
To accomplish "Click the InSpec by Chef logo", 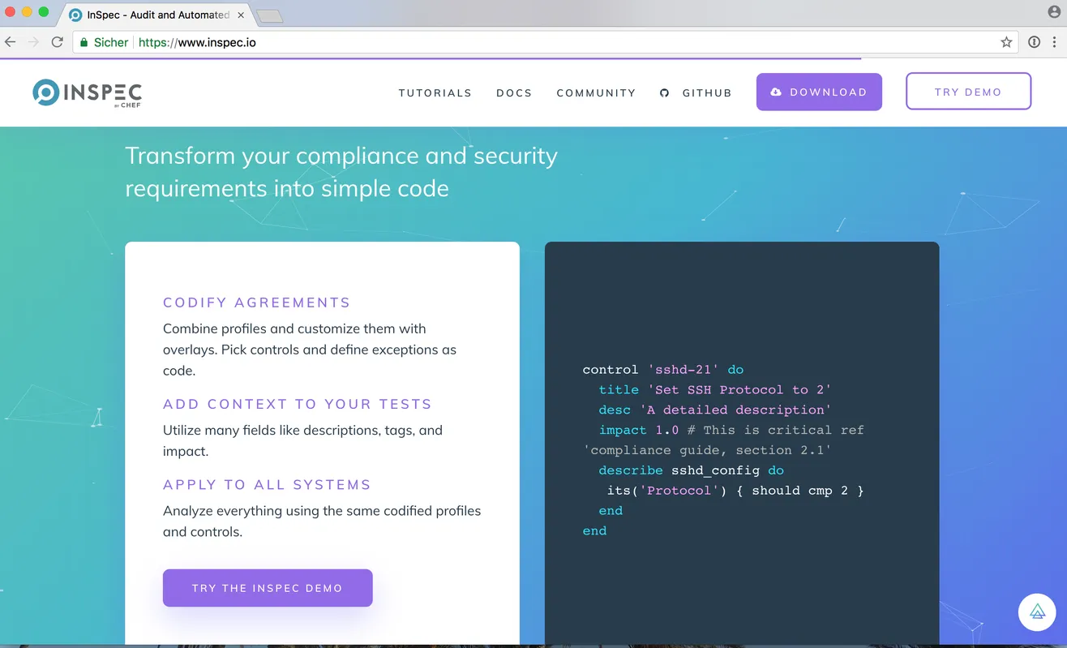I will [x=88, y=93].
